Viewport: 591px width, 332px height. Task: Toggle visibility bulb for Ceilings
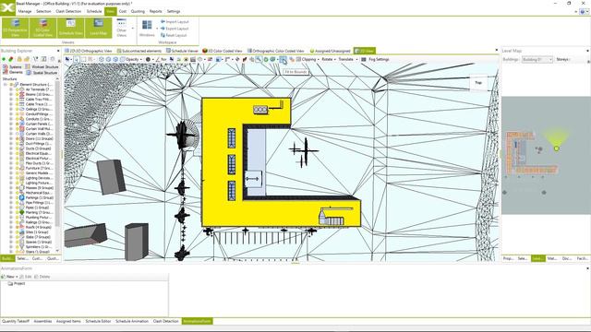click(x=17, y=109)
